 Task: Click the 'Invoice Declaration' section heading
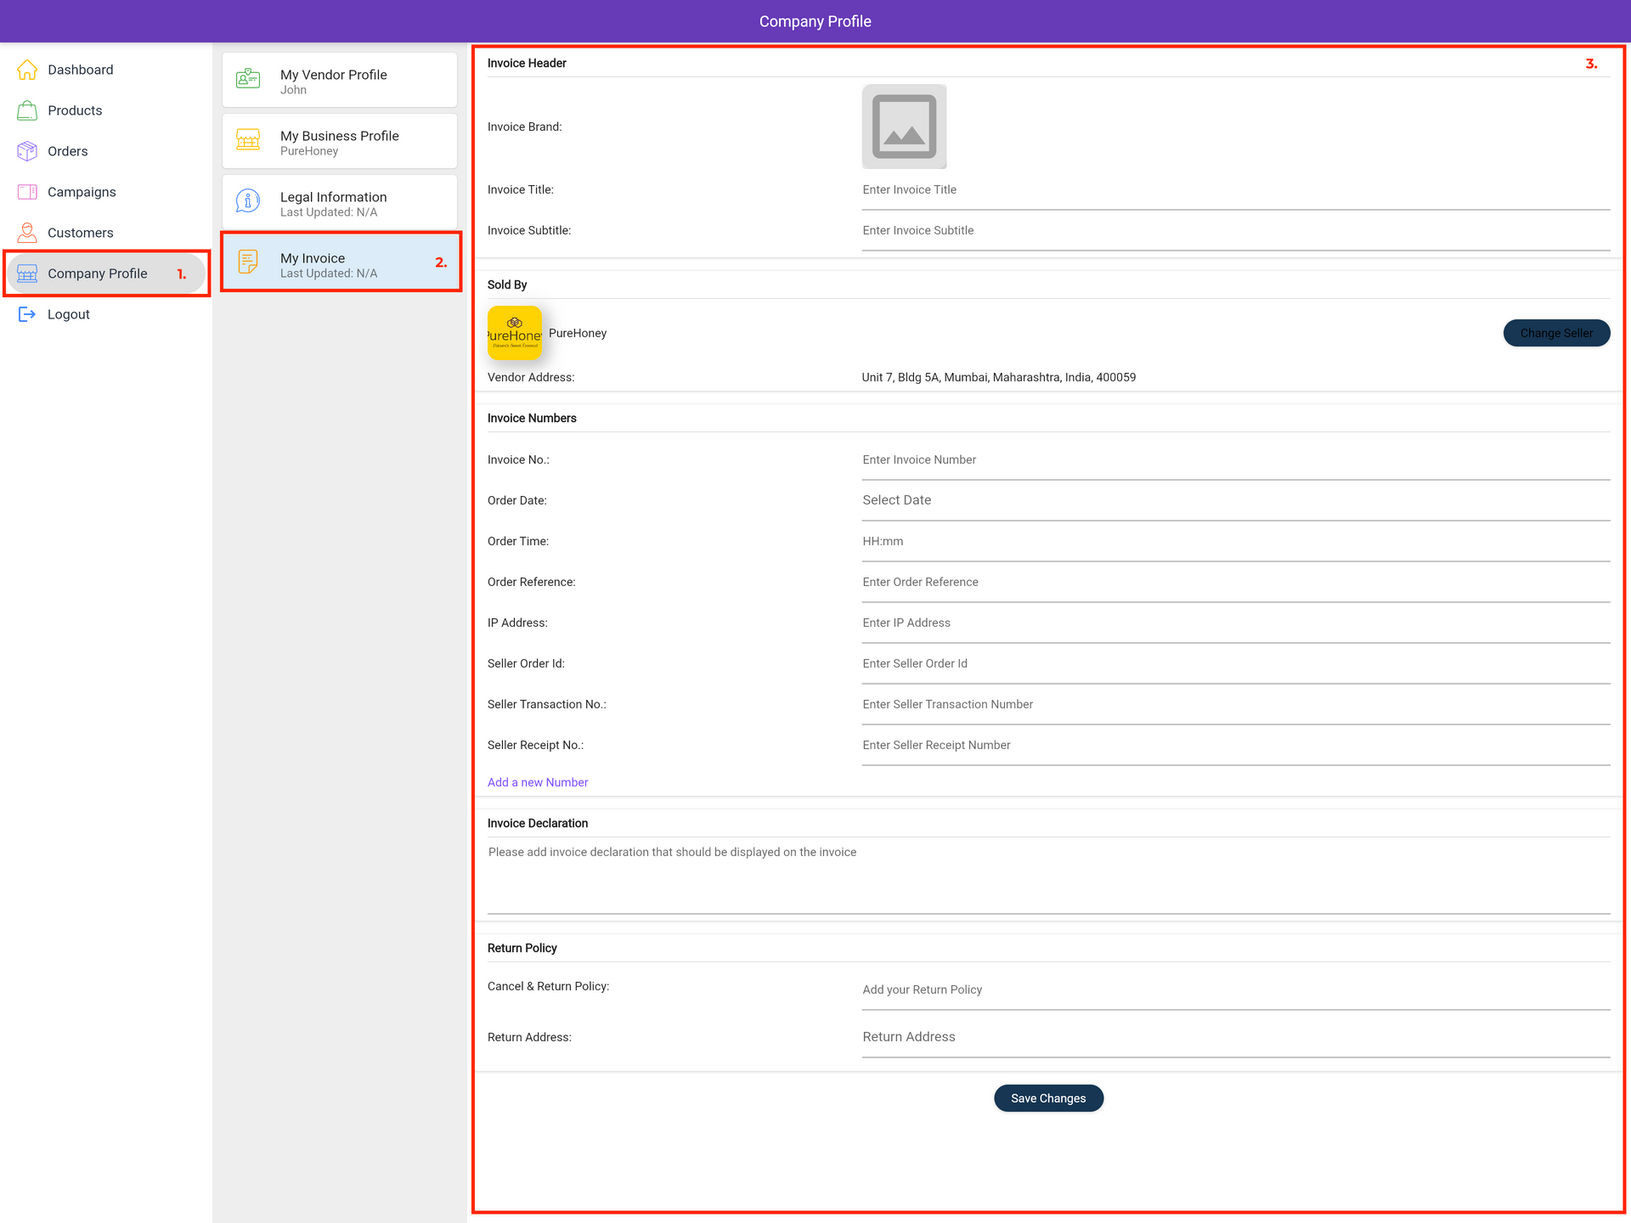point(538,823)
